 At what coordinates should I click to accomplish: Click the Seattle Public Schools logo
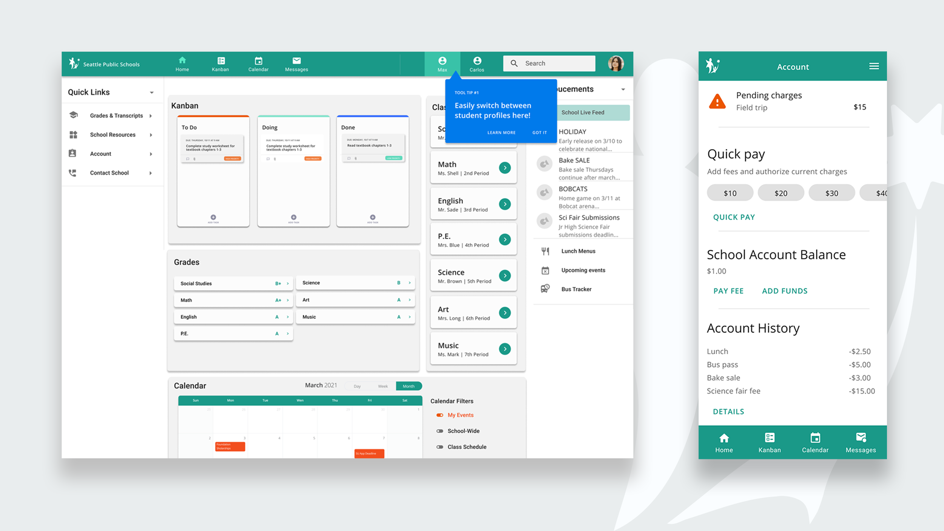[104, 63]
